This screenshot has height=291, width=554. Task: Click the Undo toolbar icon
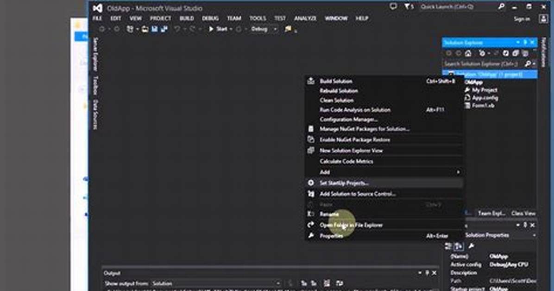pos(177,29)
